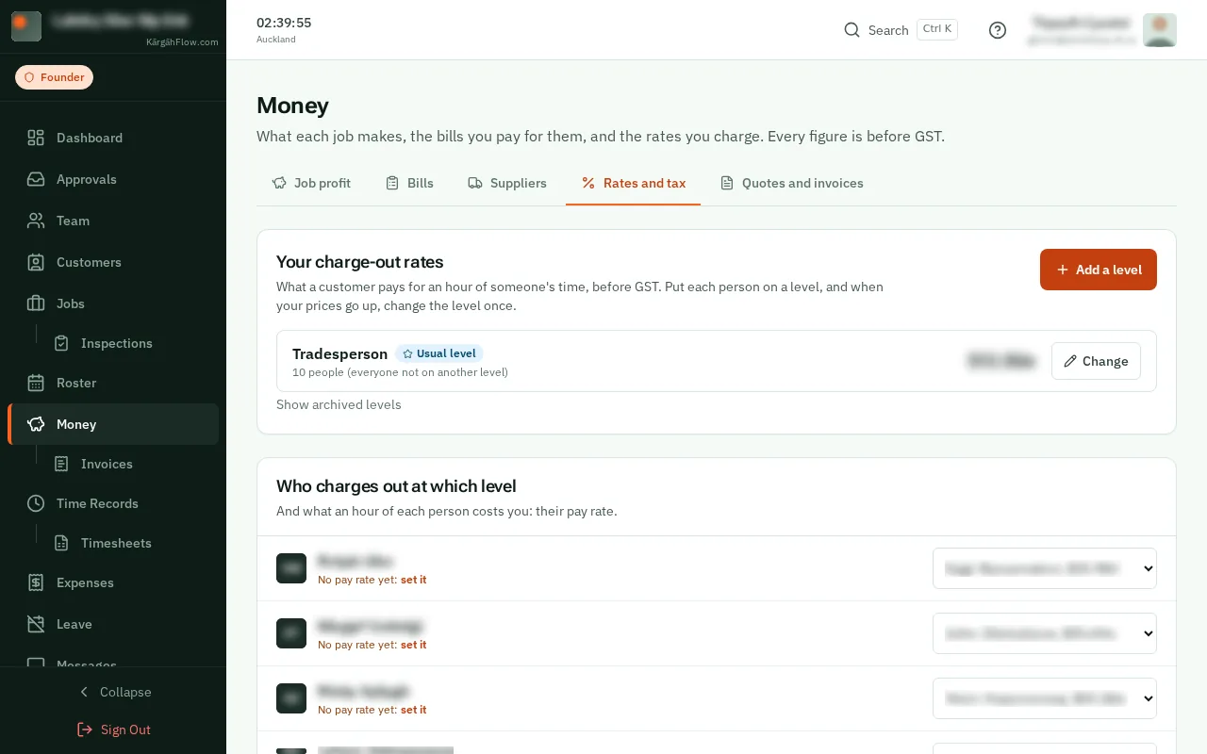This screenshot has width=1207, height=754.
Task: Click the Usual level badge
Action: tap(439, 353)
